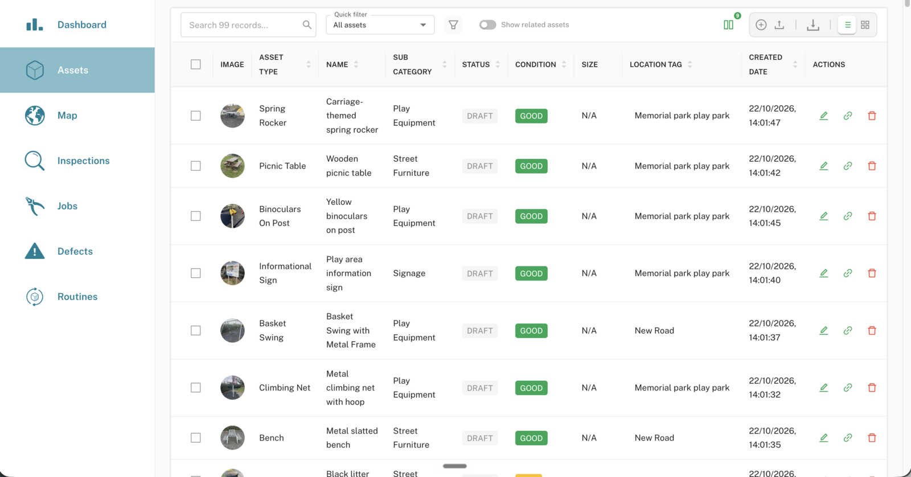
Task: Select the Picnic Table row checkbox
Action: (196, 166)
